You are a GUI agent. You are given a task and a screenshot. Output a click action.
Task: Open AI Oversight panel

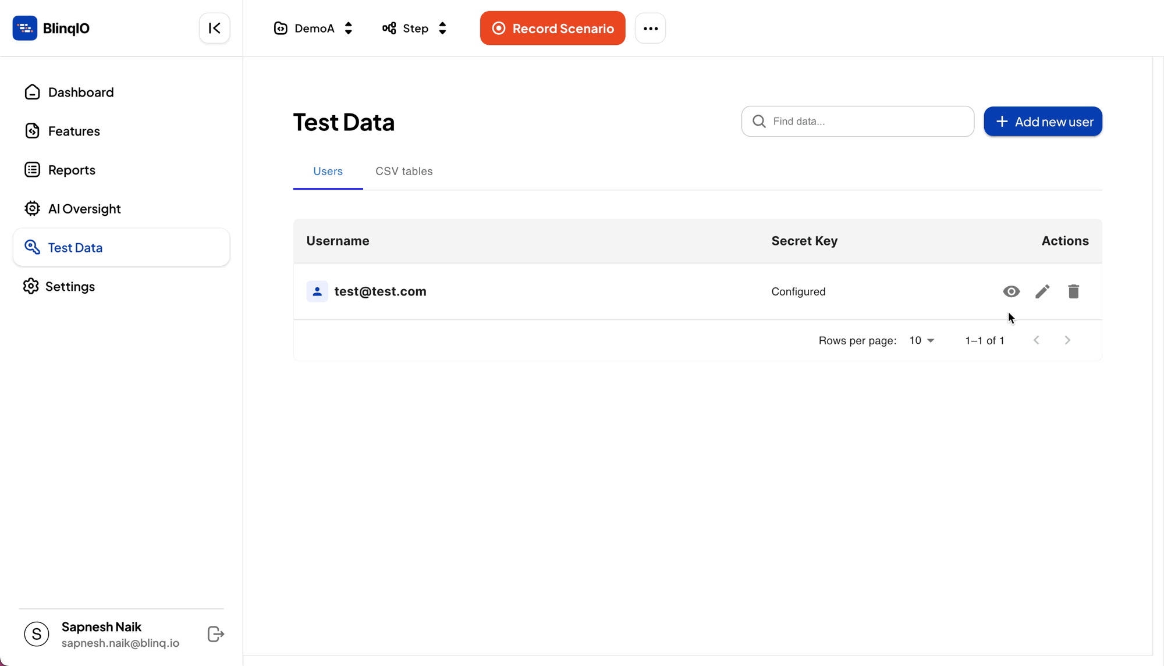(x=84, y=208)
